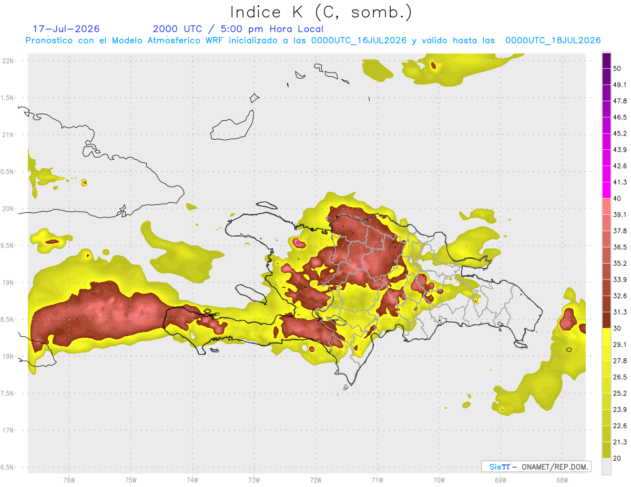Click the "25.2" value on the color scale

coord(619,393)
